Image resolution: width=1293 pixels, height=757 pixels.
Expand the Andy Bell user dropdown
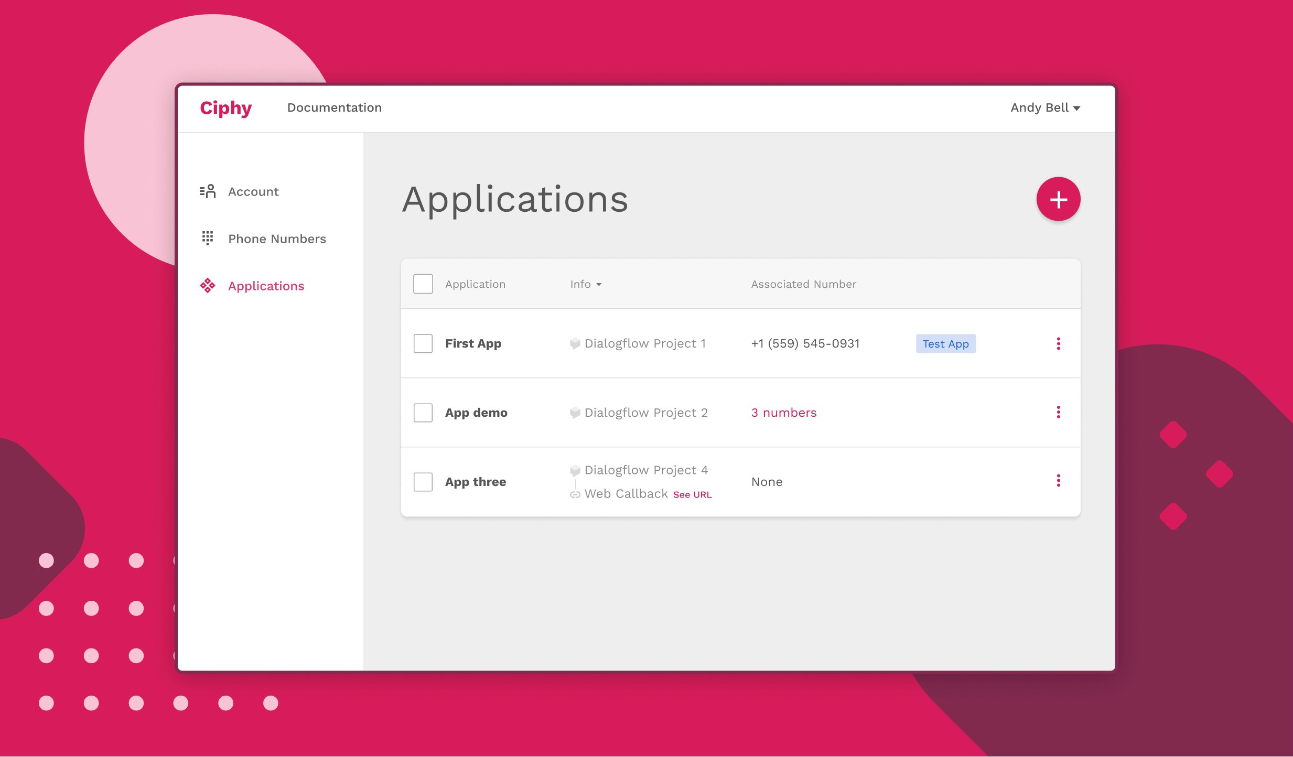pyautogui.click(x=1045, y=108)
